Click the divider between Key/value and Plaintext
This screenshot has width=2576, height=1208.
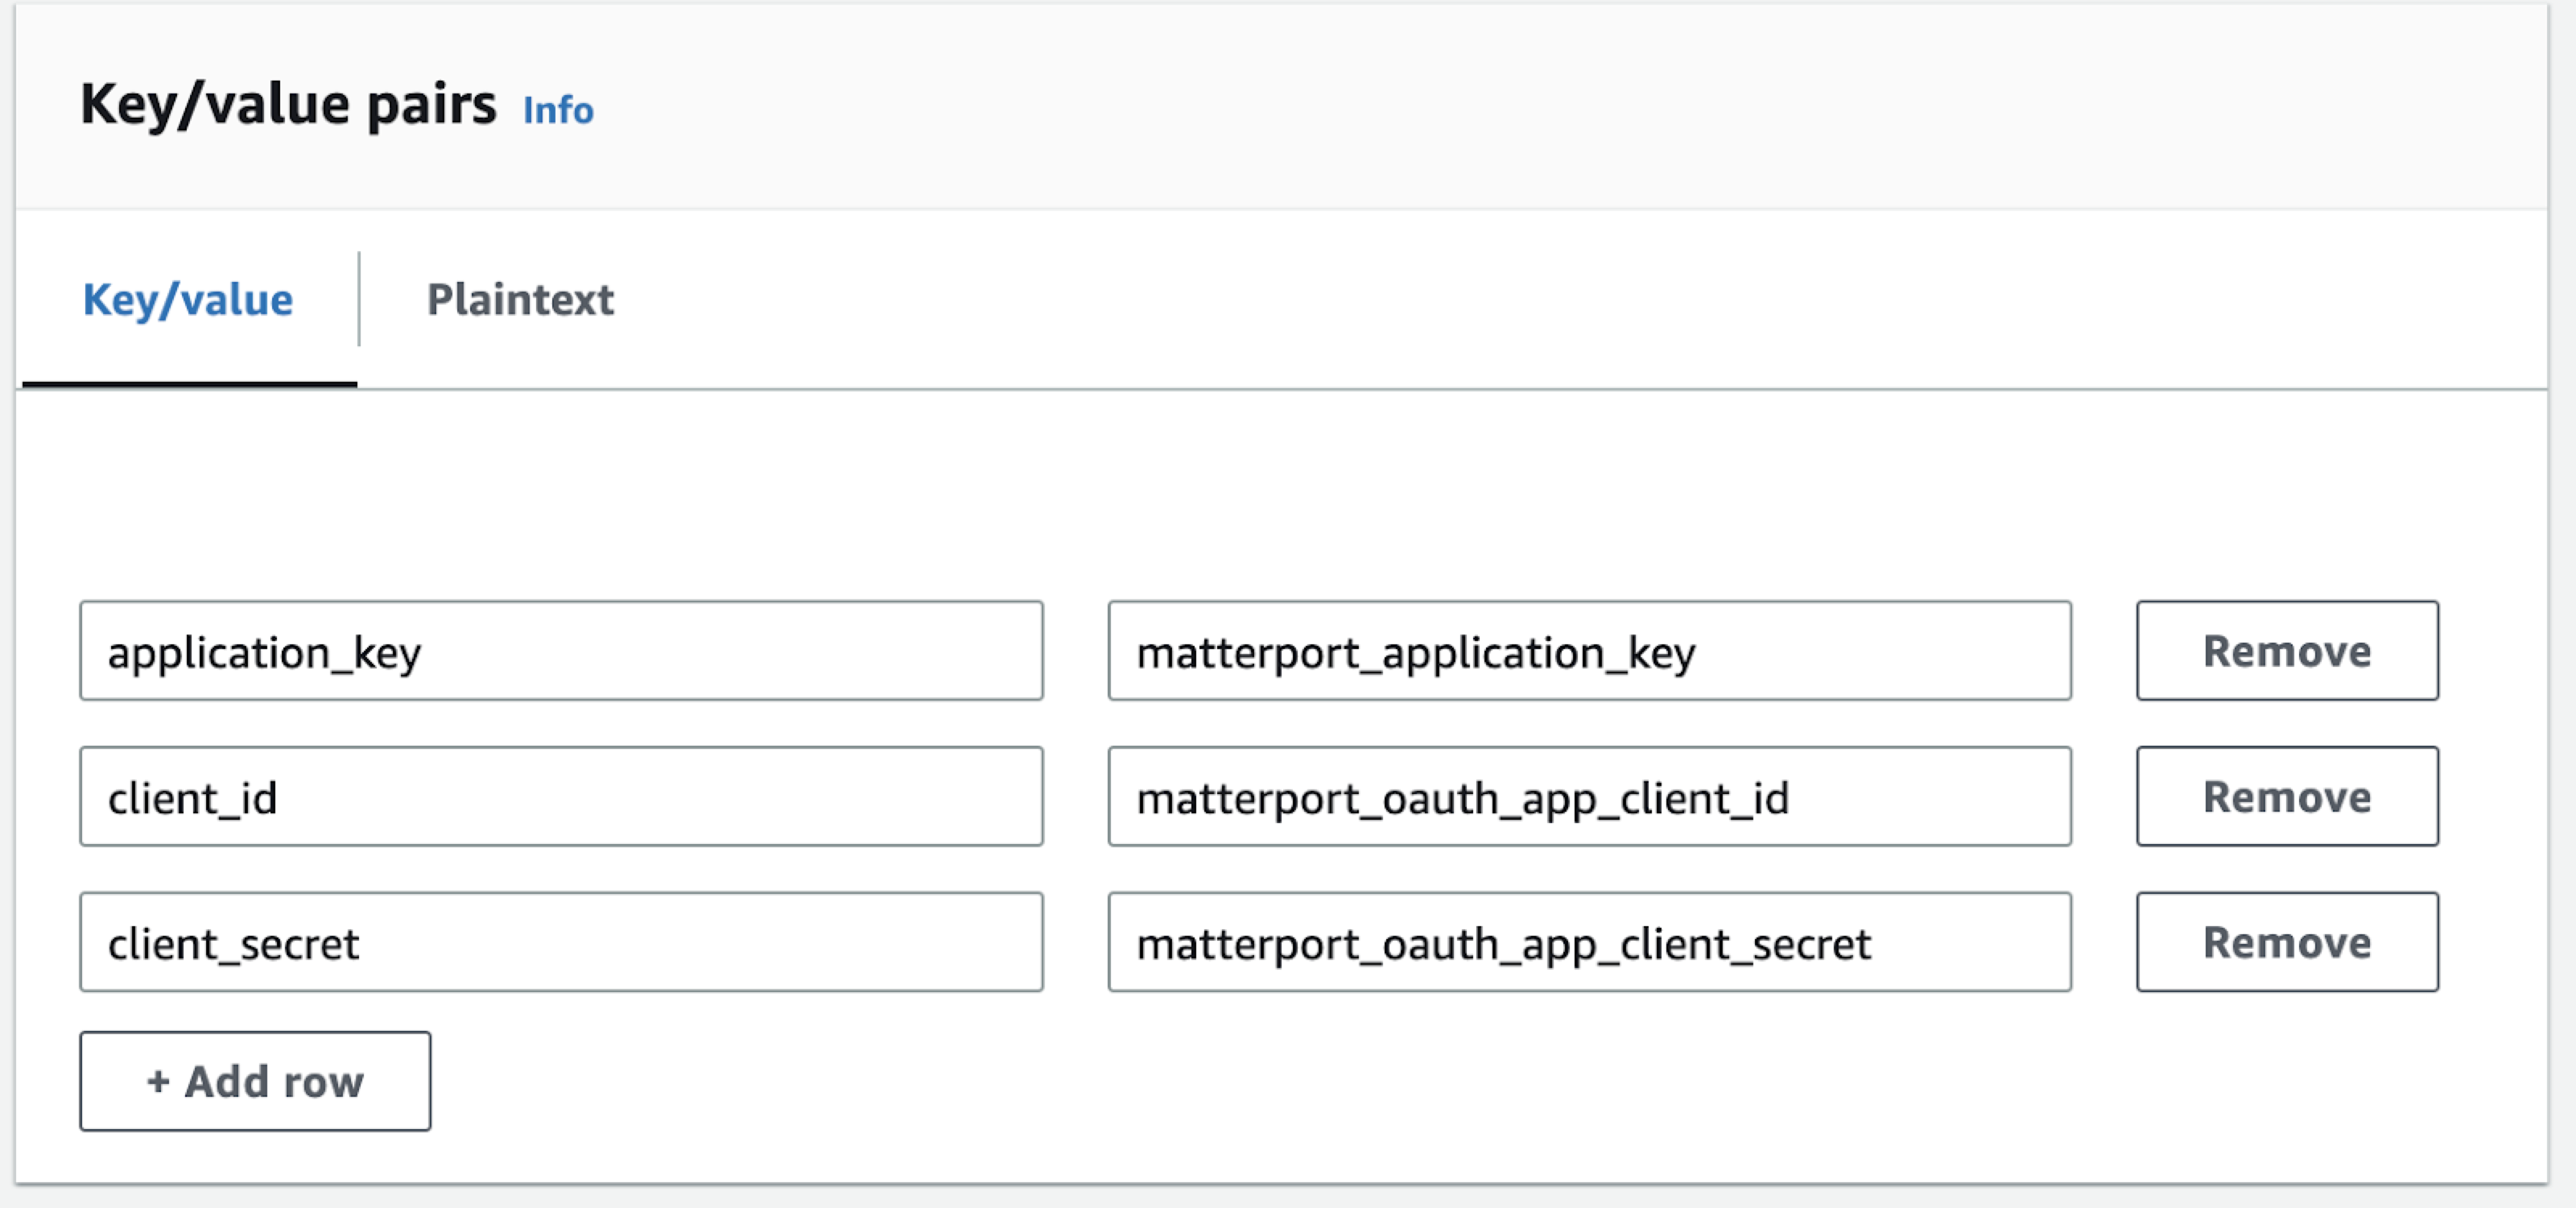pyautogui.click(x=359, y=300)
